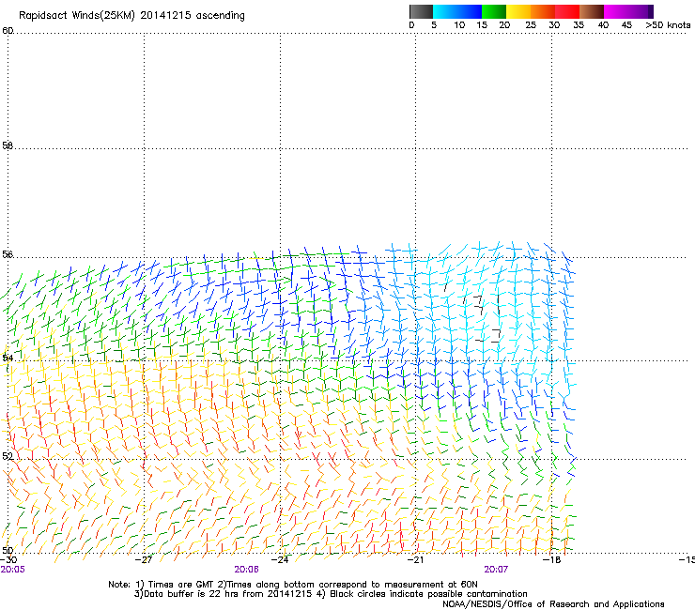695x610 pixels.
Task: Click the title text 'Rapidscat Winds(25KM) 20141215 ascending'
Action: [131, 16]
